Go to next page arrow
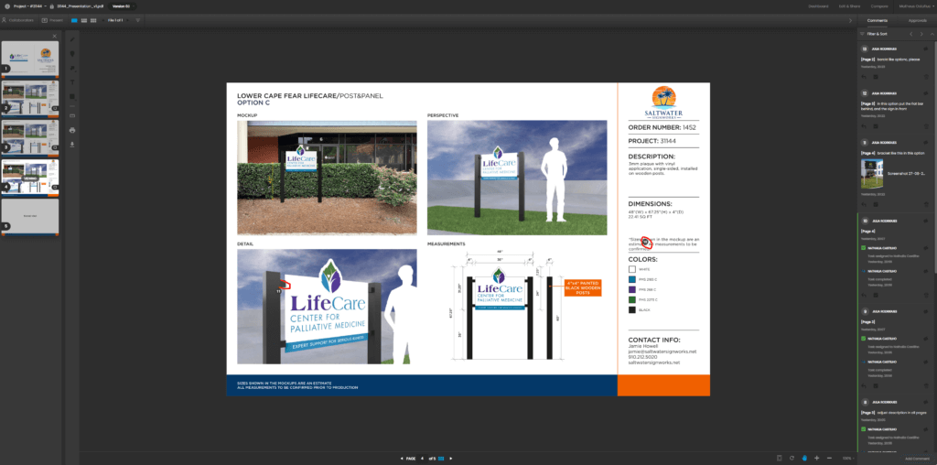The image size is (937, 465). [x=451, y=459]
